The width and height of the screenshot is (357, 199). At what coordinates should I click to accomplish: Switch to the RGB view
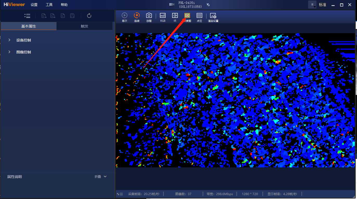(163, 17)
